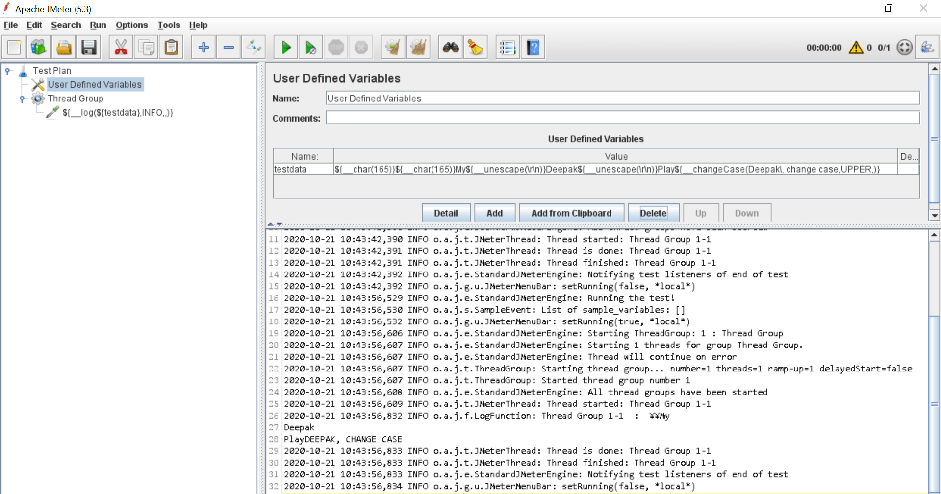
Task: Cut the selected element with scissors icon
Action: pos(121,47)
